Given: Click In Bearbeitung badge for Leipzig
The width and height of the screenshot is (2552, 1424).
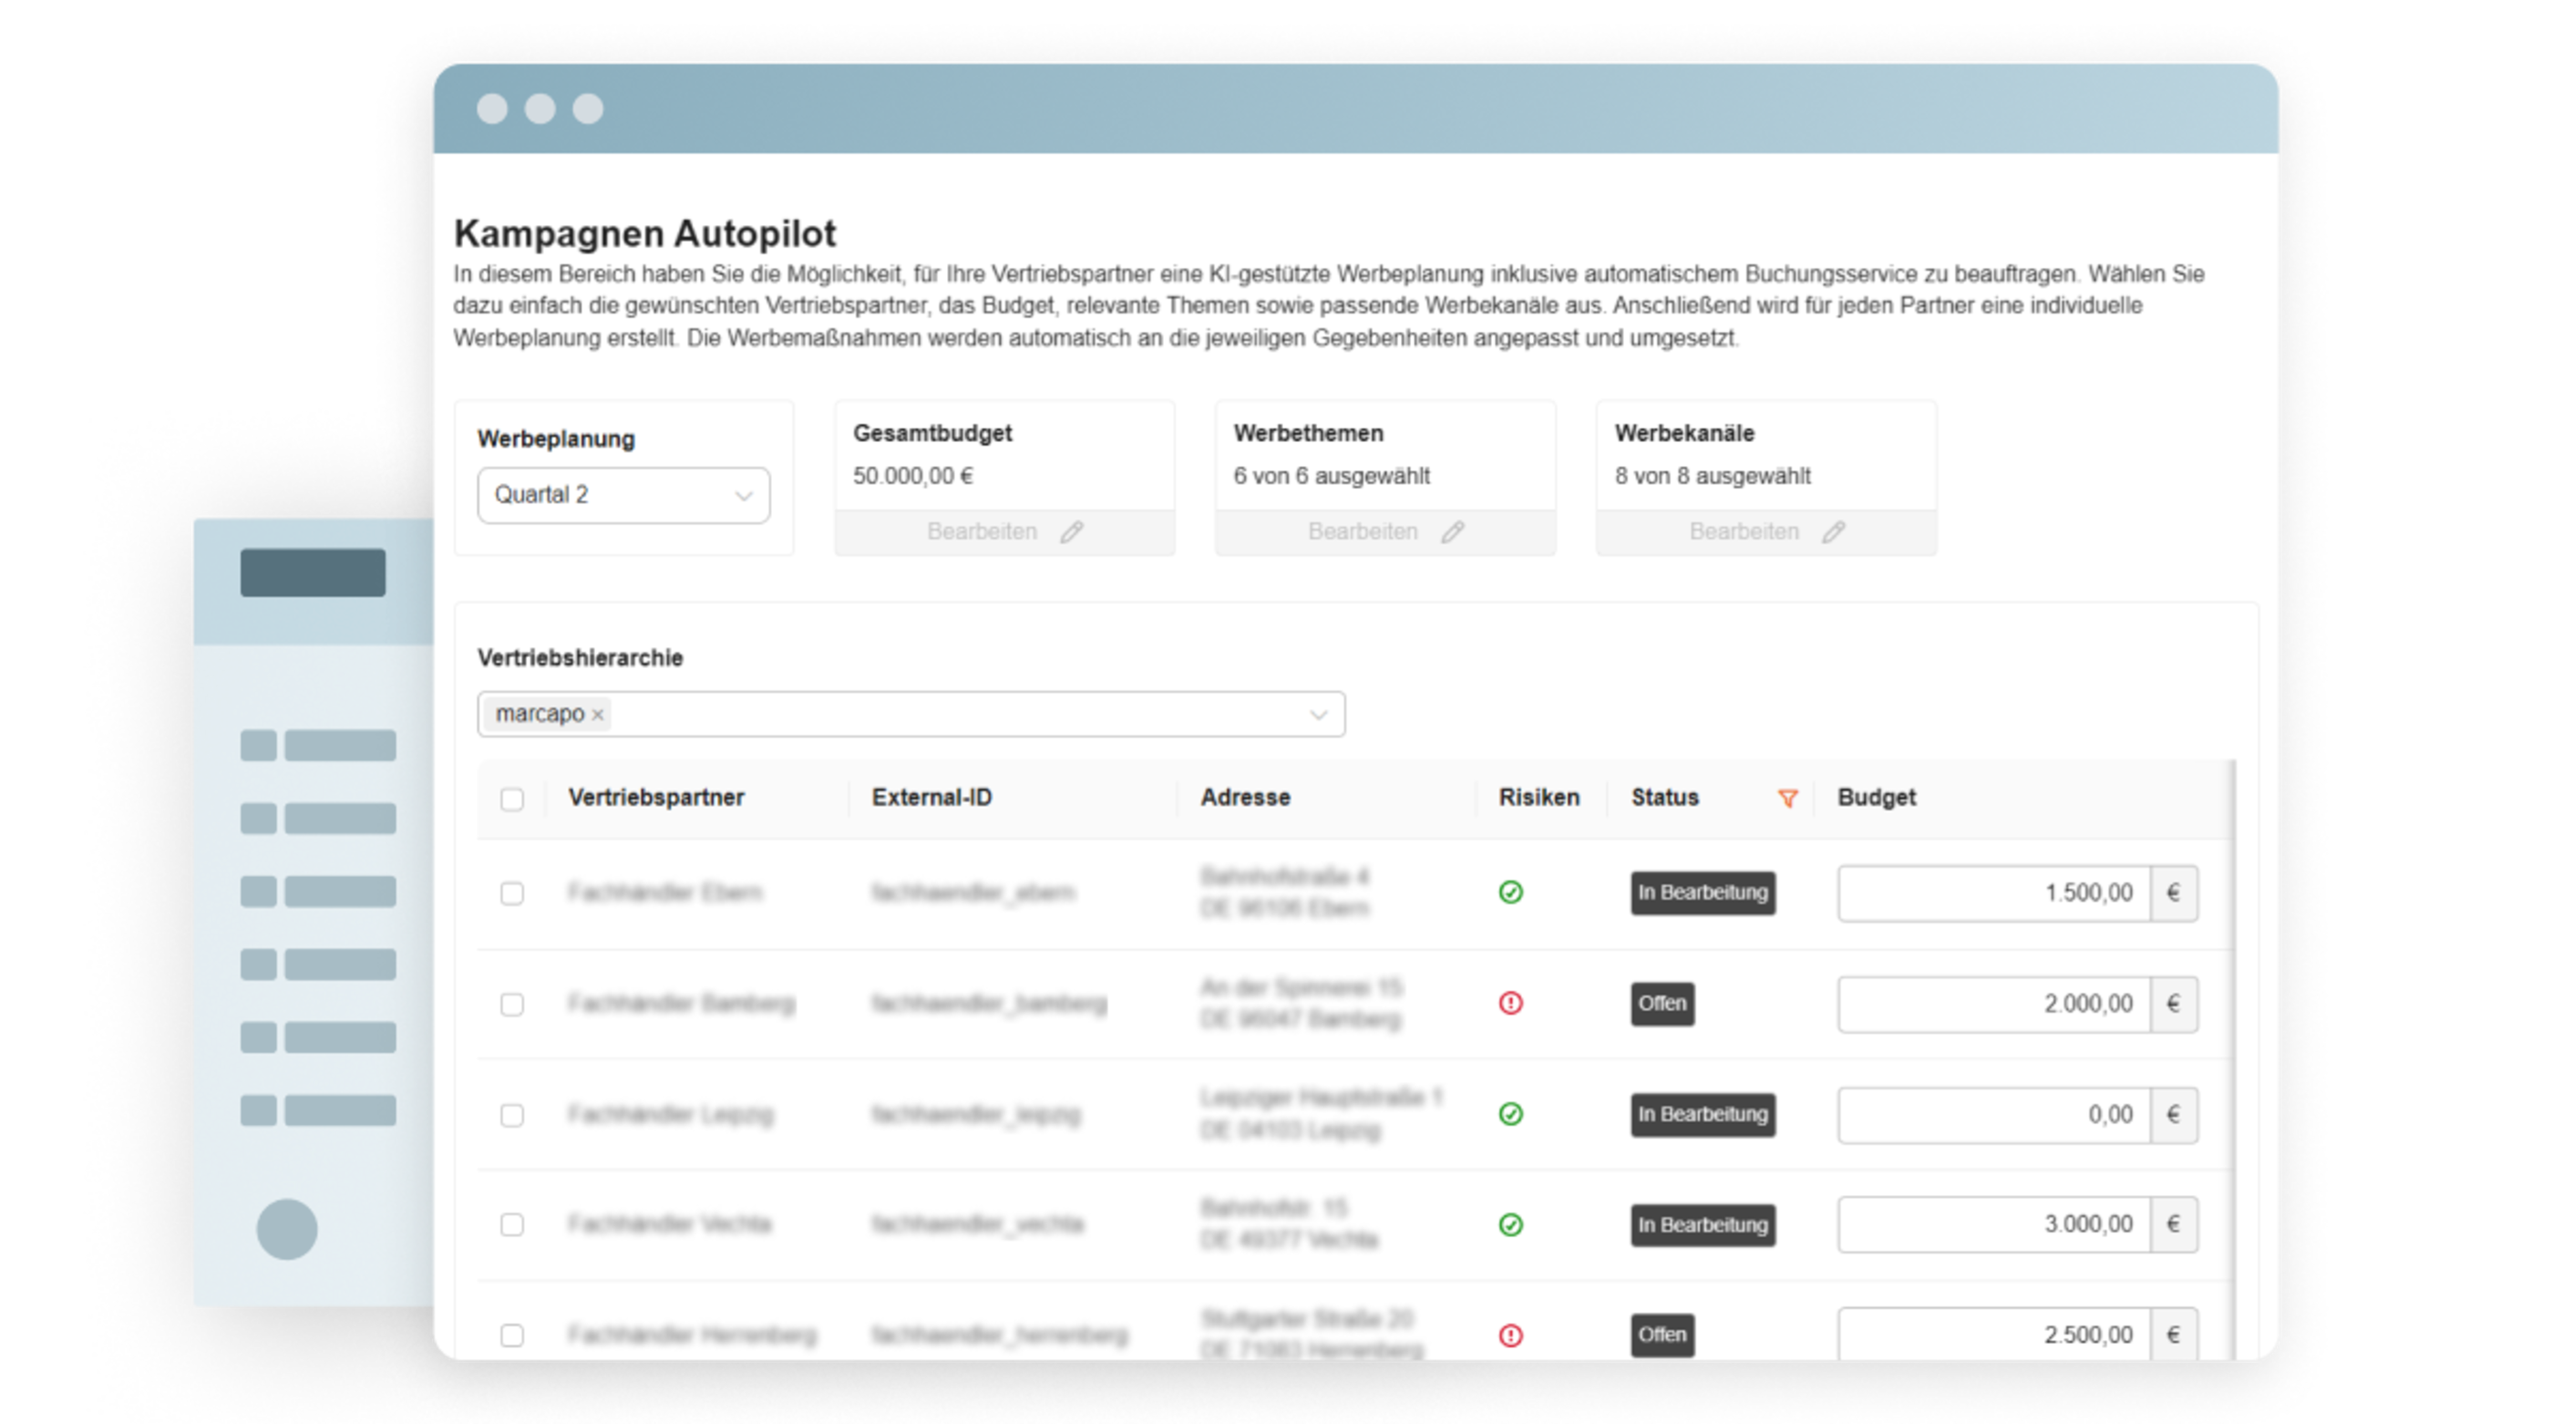Looking at the screenshot, I should tap(1703, 1115).
